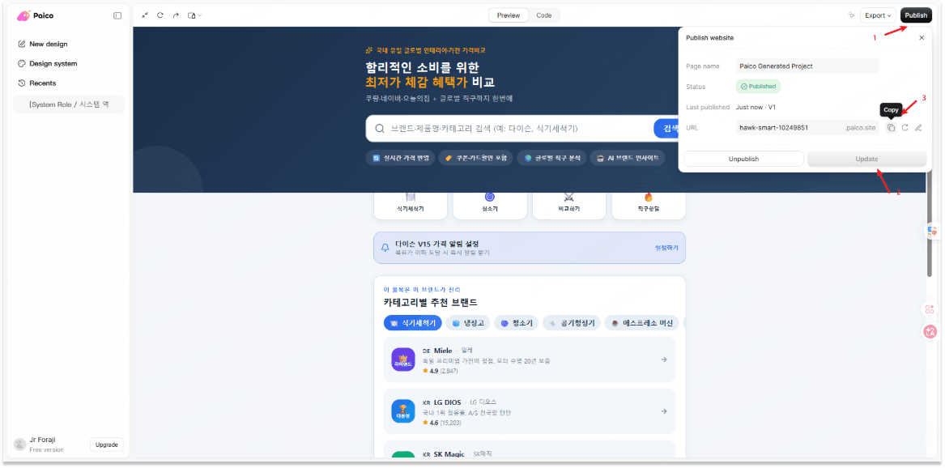
Task: Click the LG DIOS brand name text
Action: click(x=447, y=402)
